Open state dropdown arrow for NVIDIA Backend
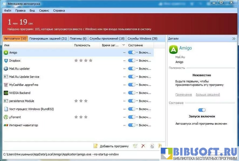The height and width of the screenshot is (161, 239). click(x=137, y=93)
